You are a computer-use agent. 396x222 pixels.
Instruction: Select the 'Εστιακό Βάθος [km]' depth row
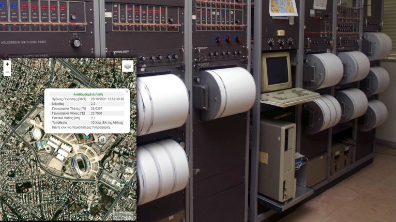point(86,118)
